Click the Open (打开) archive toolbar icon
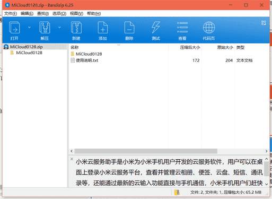This screenshot has width=272, height=199. click(14, 28)
